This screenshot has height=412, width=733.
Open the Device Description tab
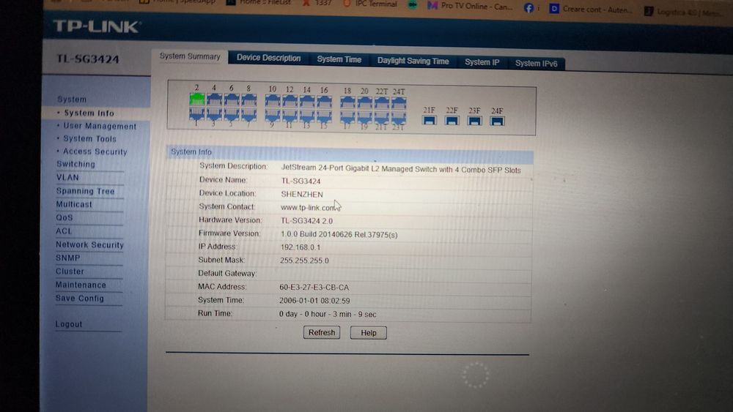tap(268, 58)
